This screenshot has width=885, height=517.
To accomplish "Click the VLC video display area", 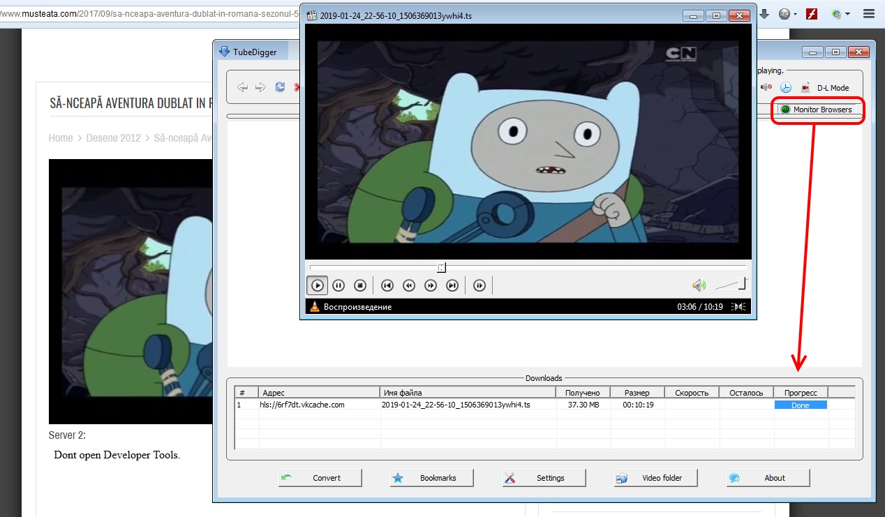I will pyautogui.click(x=528, y=142).
